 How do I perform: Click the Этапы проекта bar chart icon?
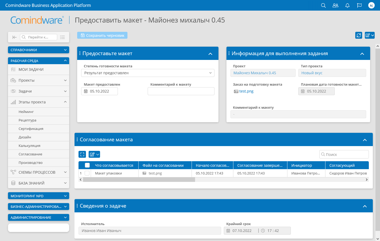(13, 102)
